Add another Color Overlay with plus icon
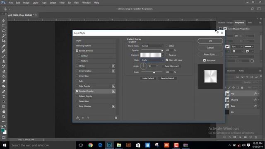This screenshot has width=265, height=149. [x=113, y=86]
